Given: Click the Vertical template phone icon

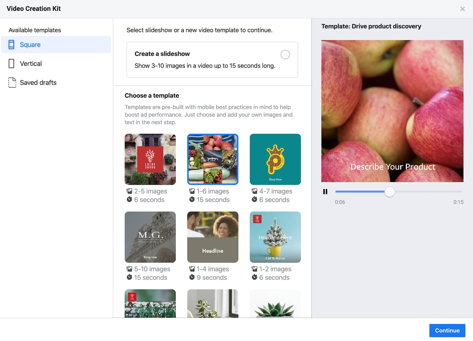Looking at the screenshot, I should [11, 63].
